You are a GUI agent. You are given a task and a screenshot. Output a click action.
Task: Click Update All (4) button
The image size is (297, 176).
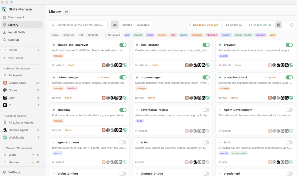point(260,25)
